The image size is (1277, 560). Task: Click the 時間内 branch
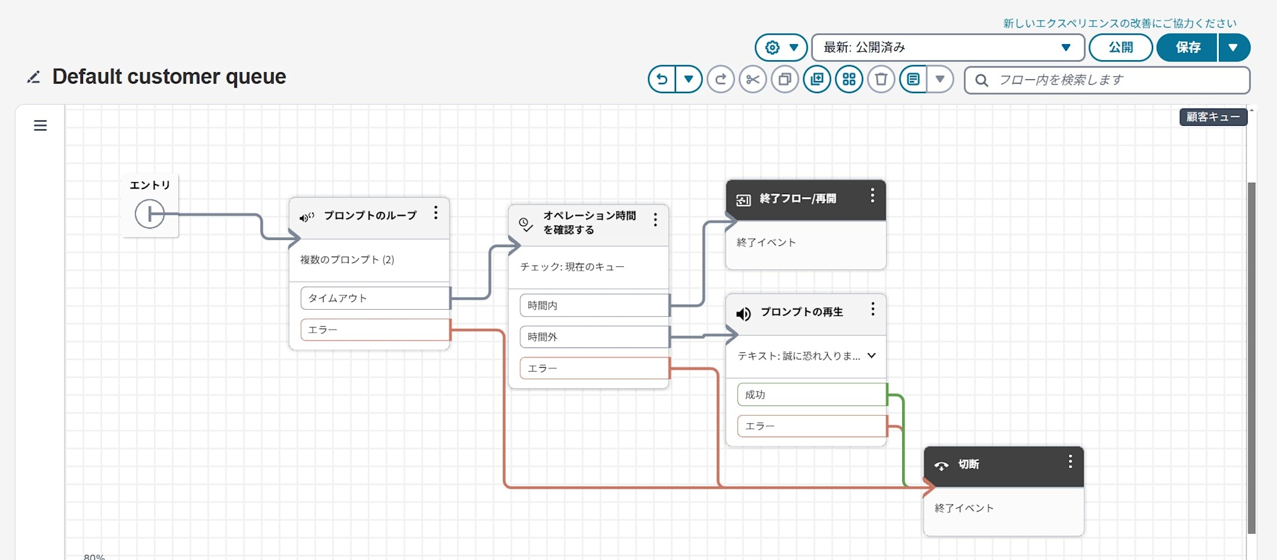[x=594, y=305]
